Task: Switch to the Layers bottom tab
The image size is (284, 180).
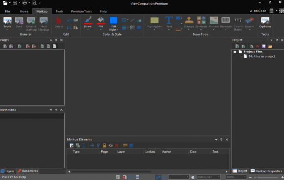Action: tap(7, 171)
